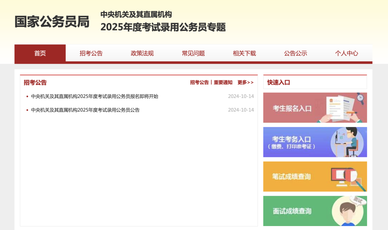The image size is (388, 230).
Task: Open the 公务员报名即将开始 announcement link
Action: click(x=94, y=96)
